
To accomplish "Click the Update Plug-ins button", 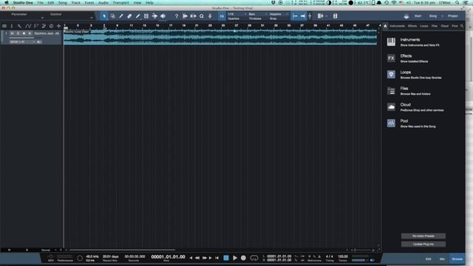I will [x=423, y=245].
